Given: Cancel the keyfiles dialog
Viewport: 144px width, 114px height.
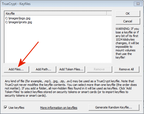Looking at the screenshot, I should [x=128, y=21].
